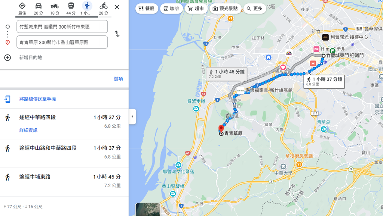383x216 pixels.
Task: Edit the starting point 竹塹城東門 field
Action: pyautogui.click(x=62, y=26)
